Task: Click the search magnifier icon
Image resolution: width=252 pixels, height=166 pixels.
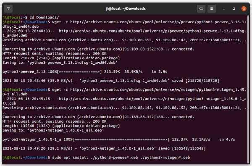Action: coord(201,9)
